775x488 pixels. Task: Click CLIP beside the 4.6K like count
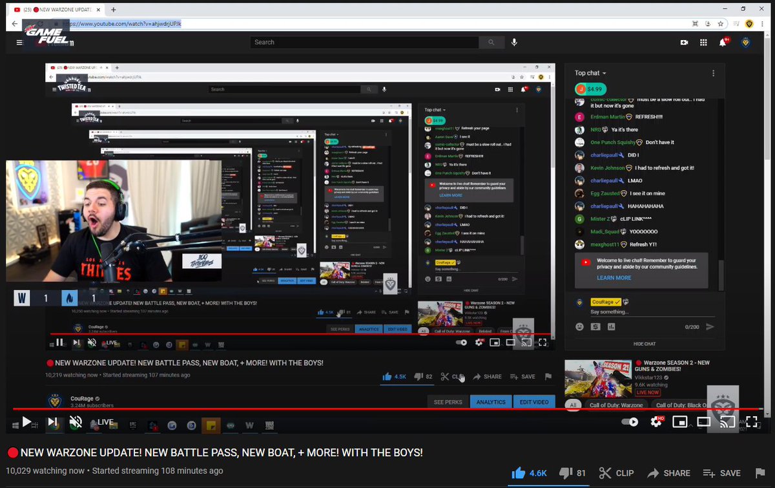616,473
